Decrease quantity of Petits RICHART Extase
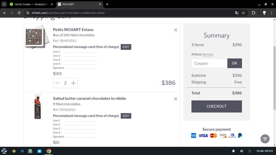276x155 pixels. pyautogui.click(x=57, y=83)
